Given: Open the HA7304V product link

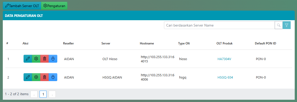Looking at the screenshot, I should [224, 59].
